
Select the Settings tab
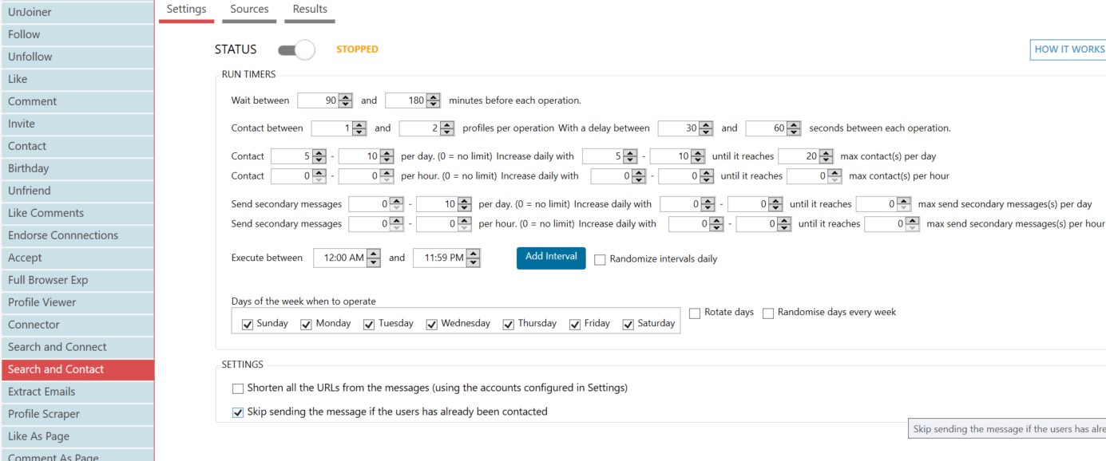tap(187, 10)
